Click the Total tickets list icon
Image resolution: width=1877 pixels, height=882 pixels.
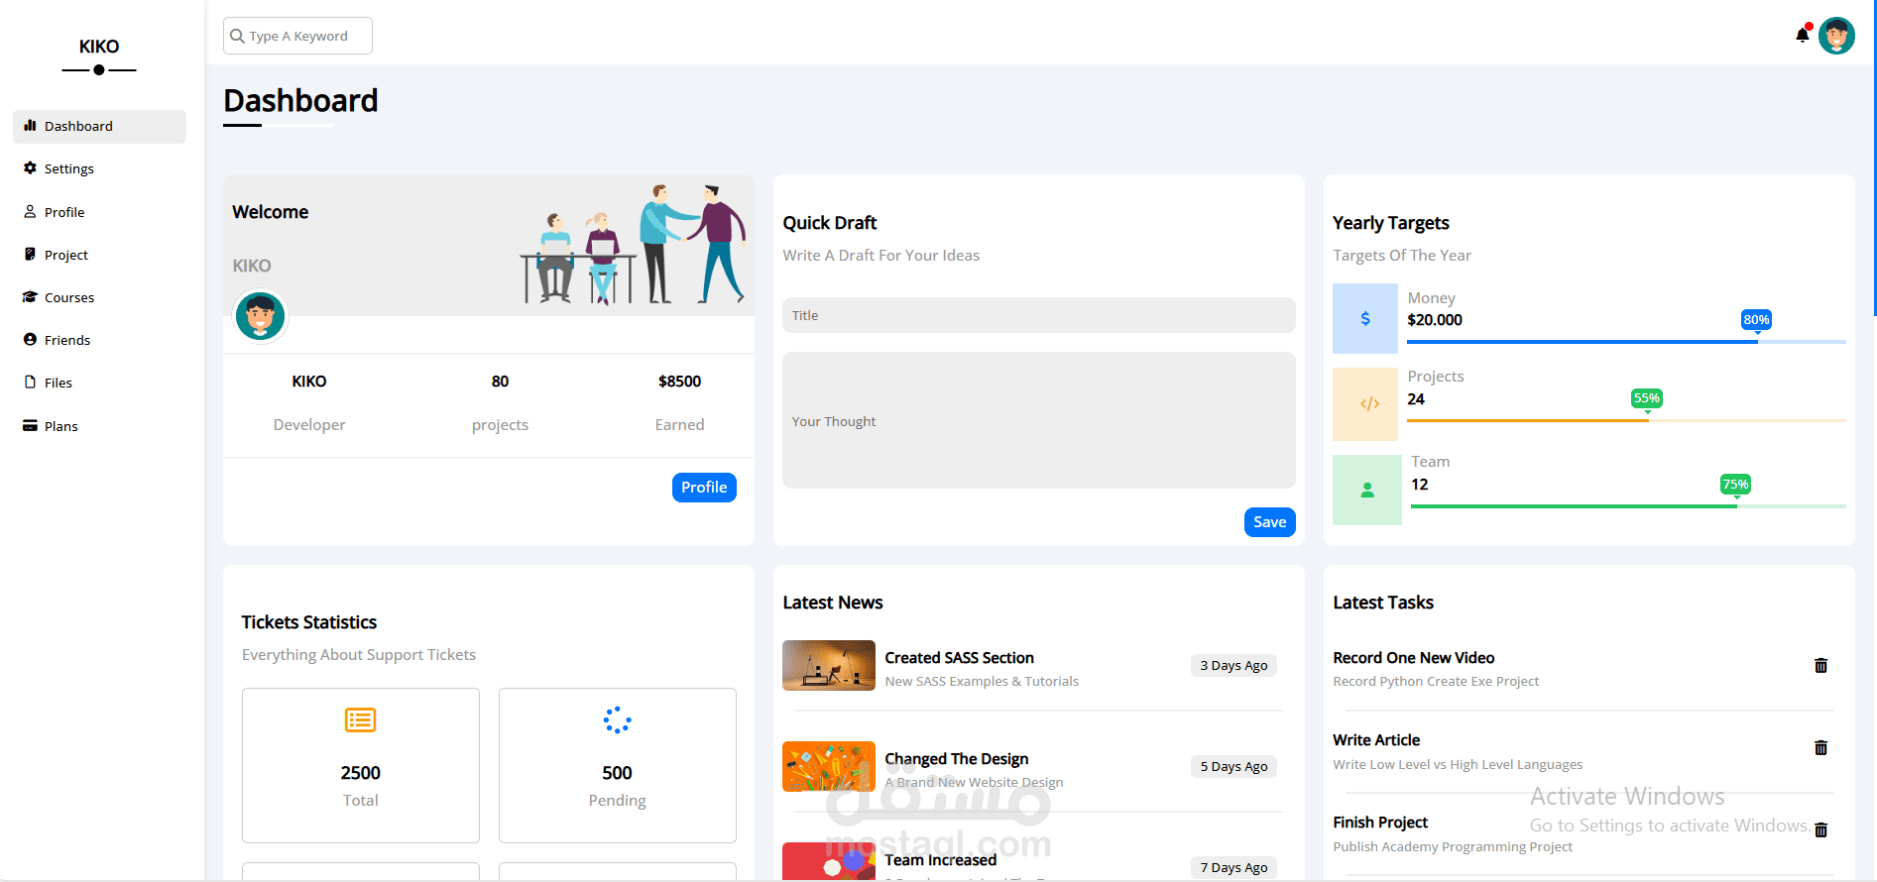pos(360,719)
